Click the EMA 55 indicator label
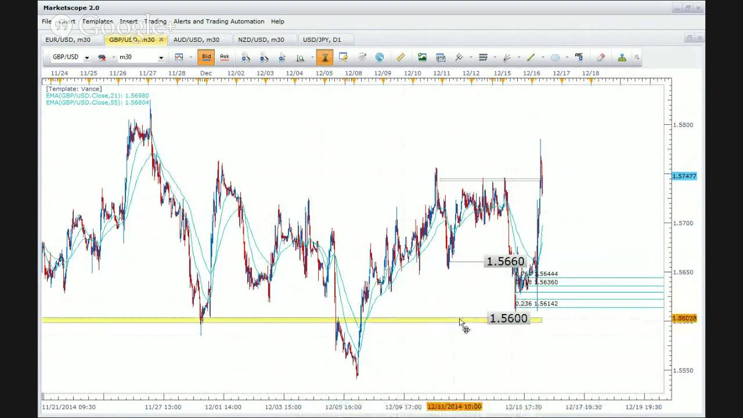The image size is (743, 418). coord(98,103)
